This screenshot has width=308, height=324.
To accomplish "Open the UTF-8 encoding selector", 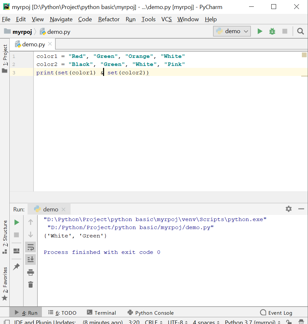I will pyautogui.click(x=177, y=322).
